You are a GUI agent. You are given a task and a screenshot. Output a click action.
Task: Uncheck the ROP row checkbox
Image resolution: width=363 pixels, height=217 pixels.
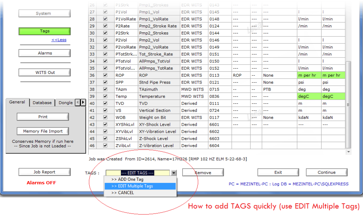[105, 75]
